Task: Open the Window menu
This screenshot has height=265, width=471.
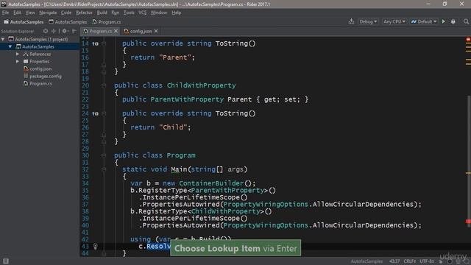Action: click(159, 13)
